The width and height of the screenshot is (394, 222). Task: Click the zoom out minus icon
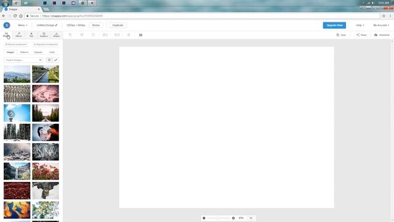pyautogui.click(x=204, y=218)
